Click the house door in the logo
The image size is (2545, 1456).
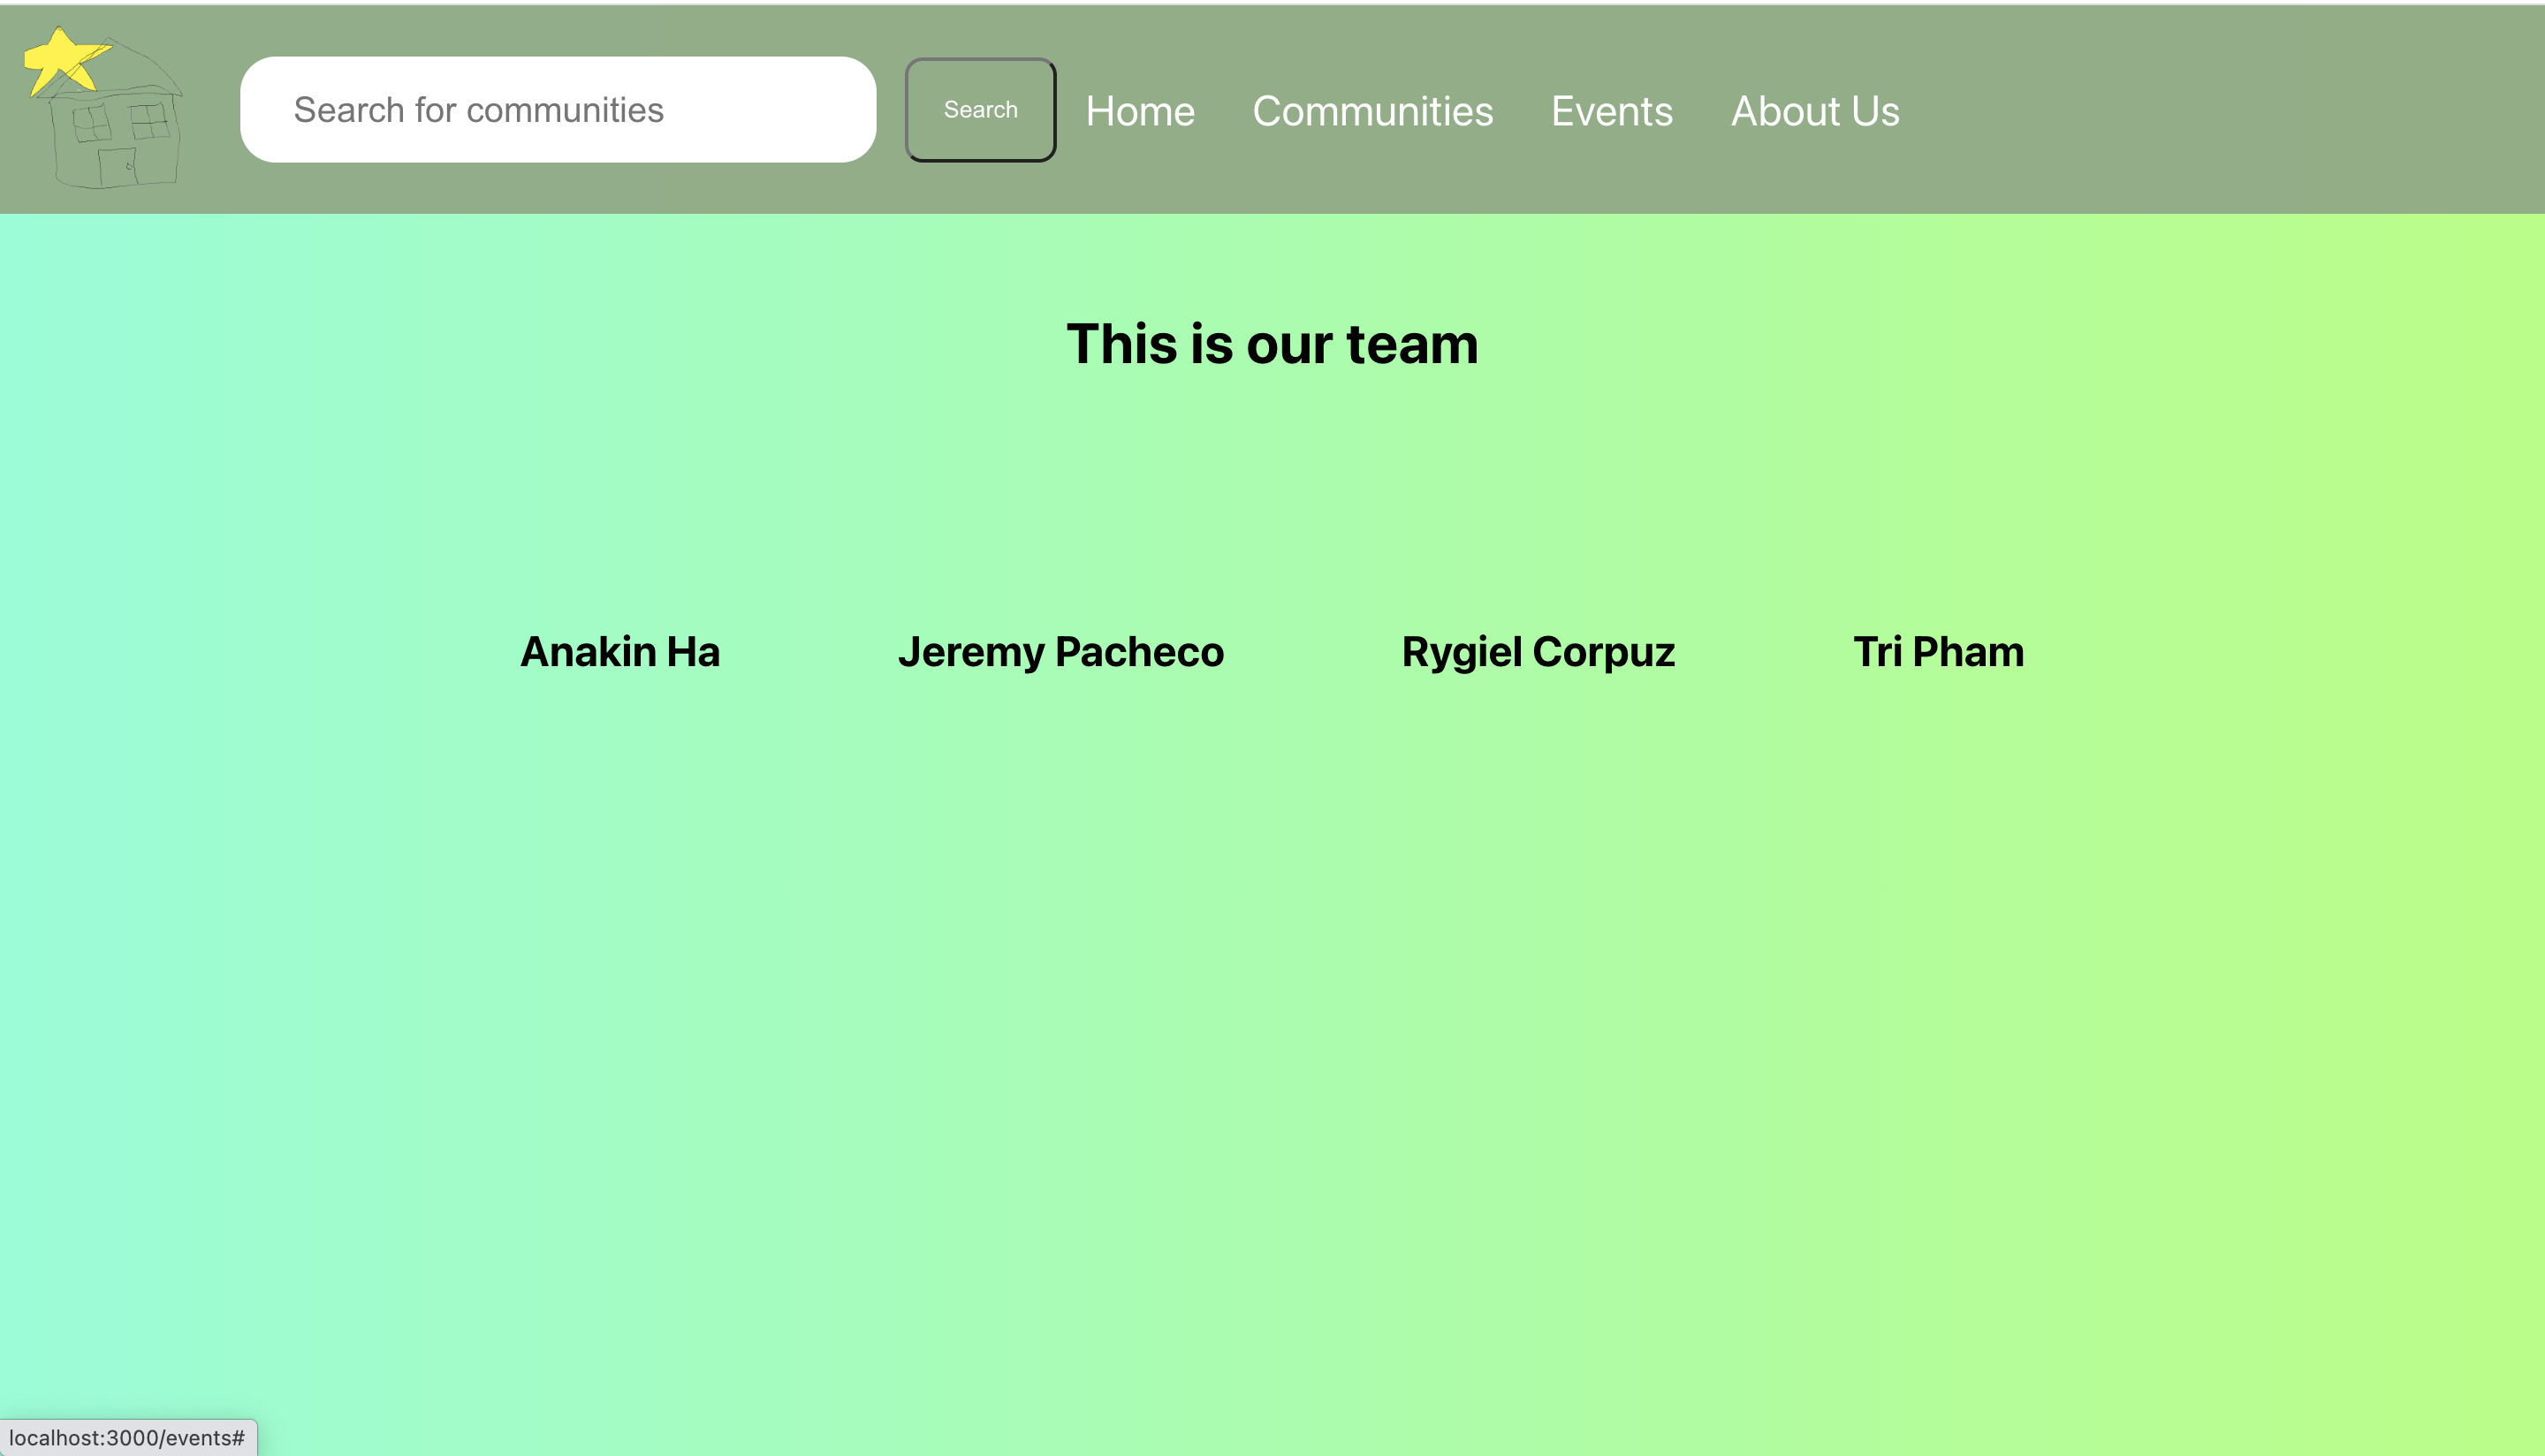[x=118, y=166]
